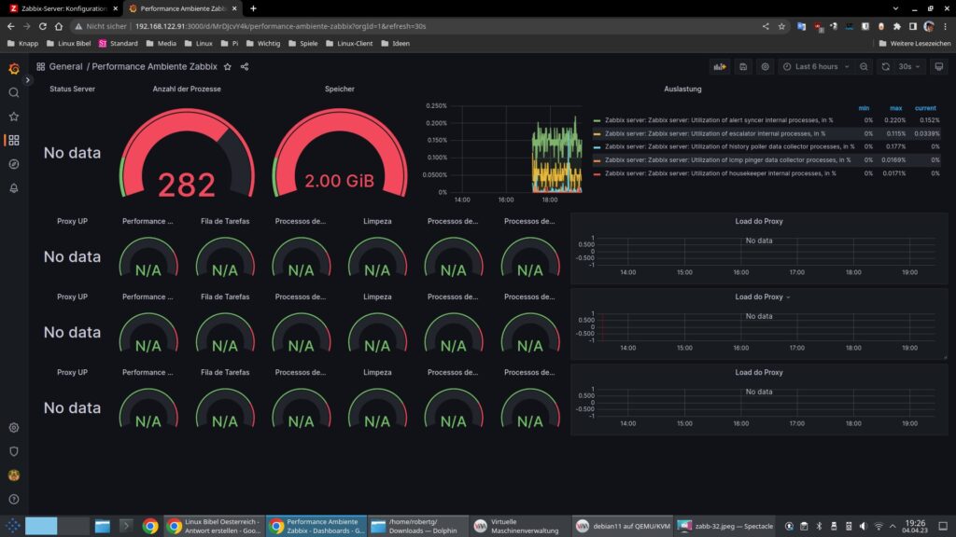Click the 282 processes gauge
956x537 pixels.
tap(187, 155)
